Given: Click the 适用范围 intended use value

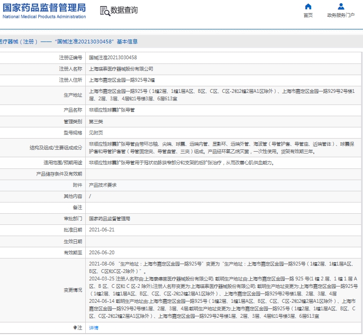Looking at the screenshot, I should pyautogui.click(x=182, y=163).
